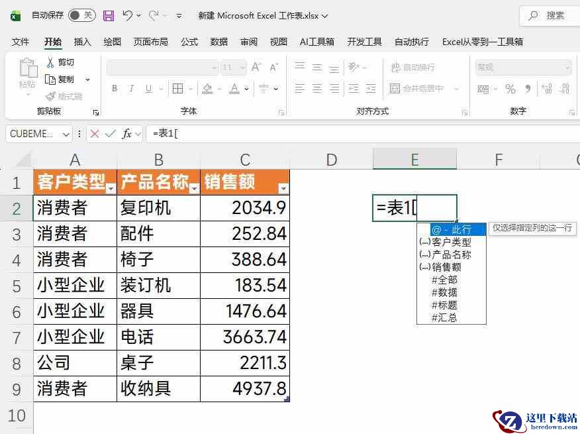Open the 产品名称 column filter dropdown
Viewport: 580px width, 434px height.
click(x=194, y=189)
